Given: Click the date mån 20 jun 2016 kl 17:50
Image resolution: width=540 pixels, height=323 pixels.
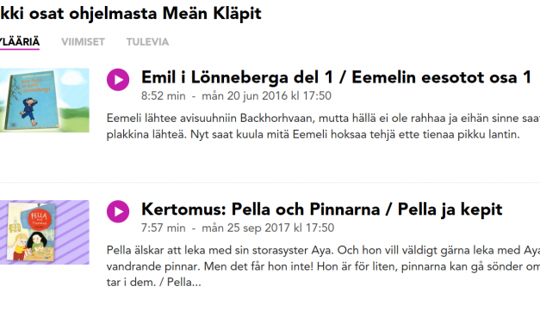Looking at the screenshot, I should [x=267, y=96].
